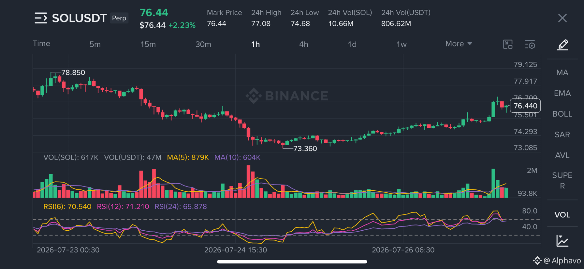Tap the Perp contract badge

tap(119, 18)
